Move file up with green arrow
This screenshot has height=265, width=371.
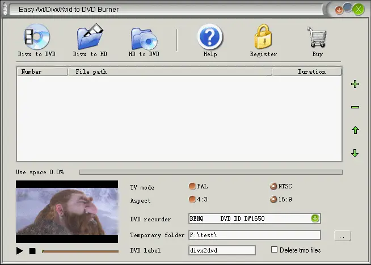click(355, 131)
